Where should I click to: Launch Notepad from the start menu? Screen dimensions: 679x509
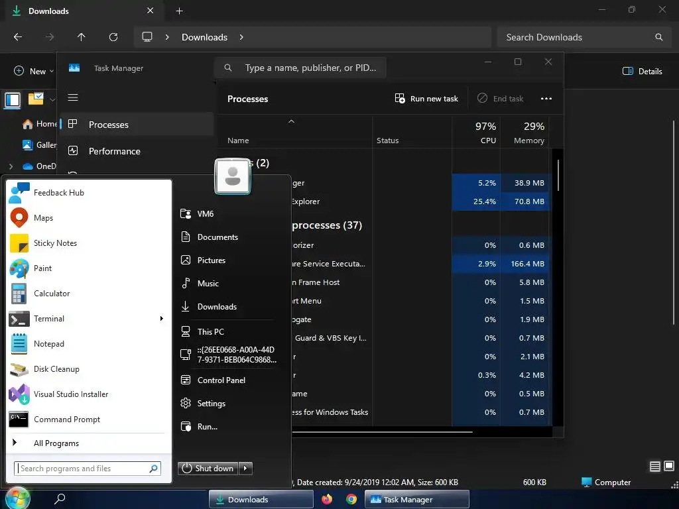click(x=89, y=344)
